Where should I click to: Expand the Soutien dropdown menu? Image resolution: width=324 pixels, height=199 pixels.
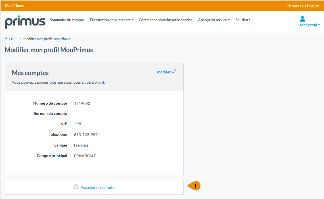[243, 20]
